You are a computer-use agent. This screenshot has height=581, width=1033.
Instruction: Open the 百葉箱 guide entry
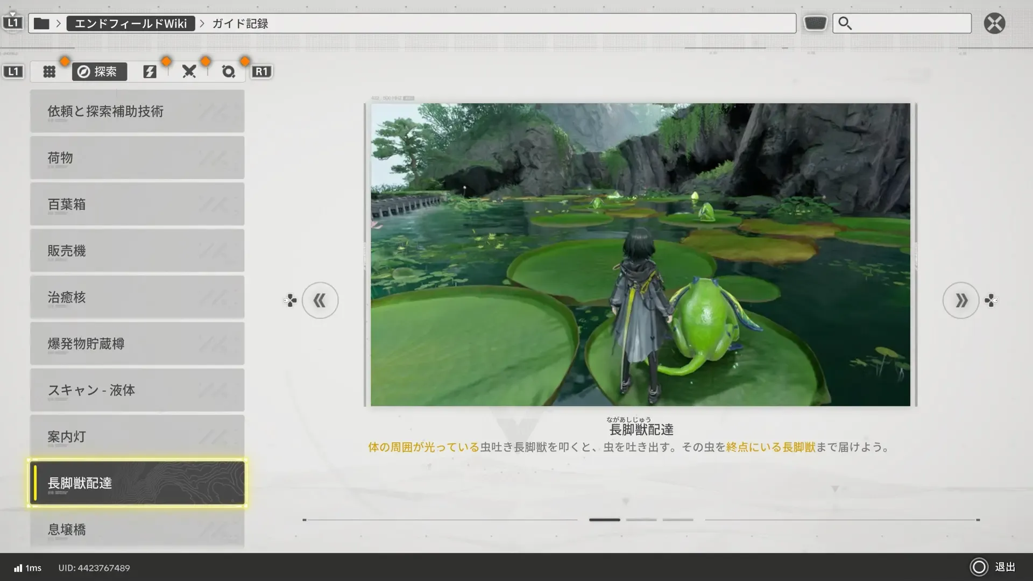(x=137, y=204)
